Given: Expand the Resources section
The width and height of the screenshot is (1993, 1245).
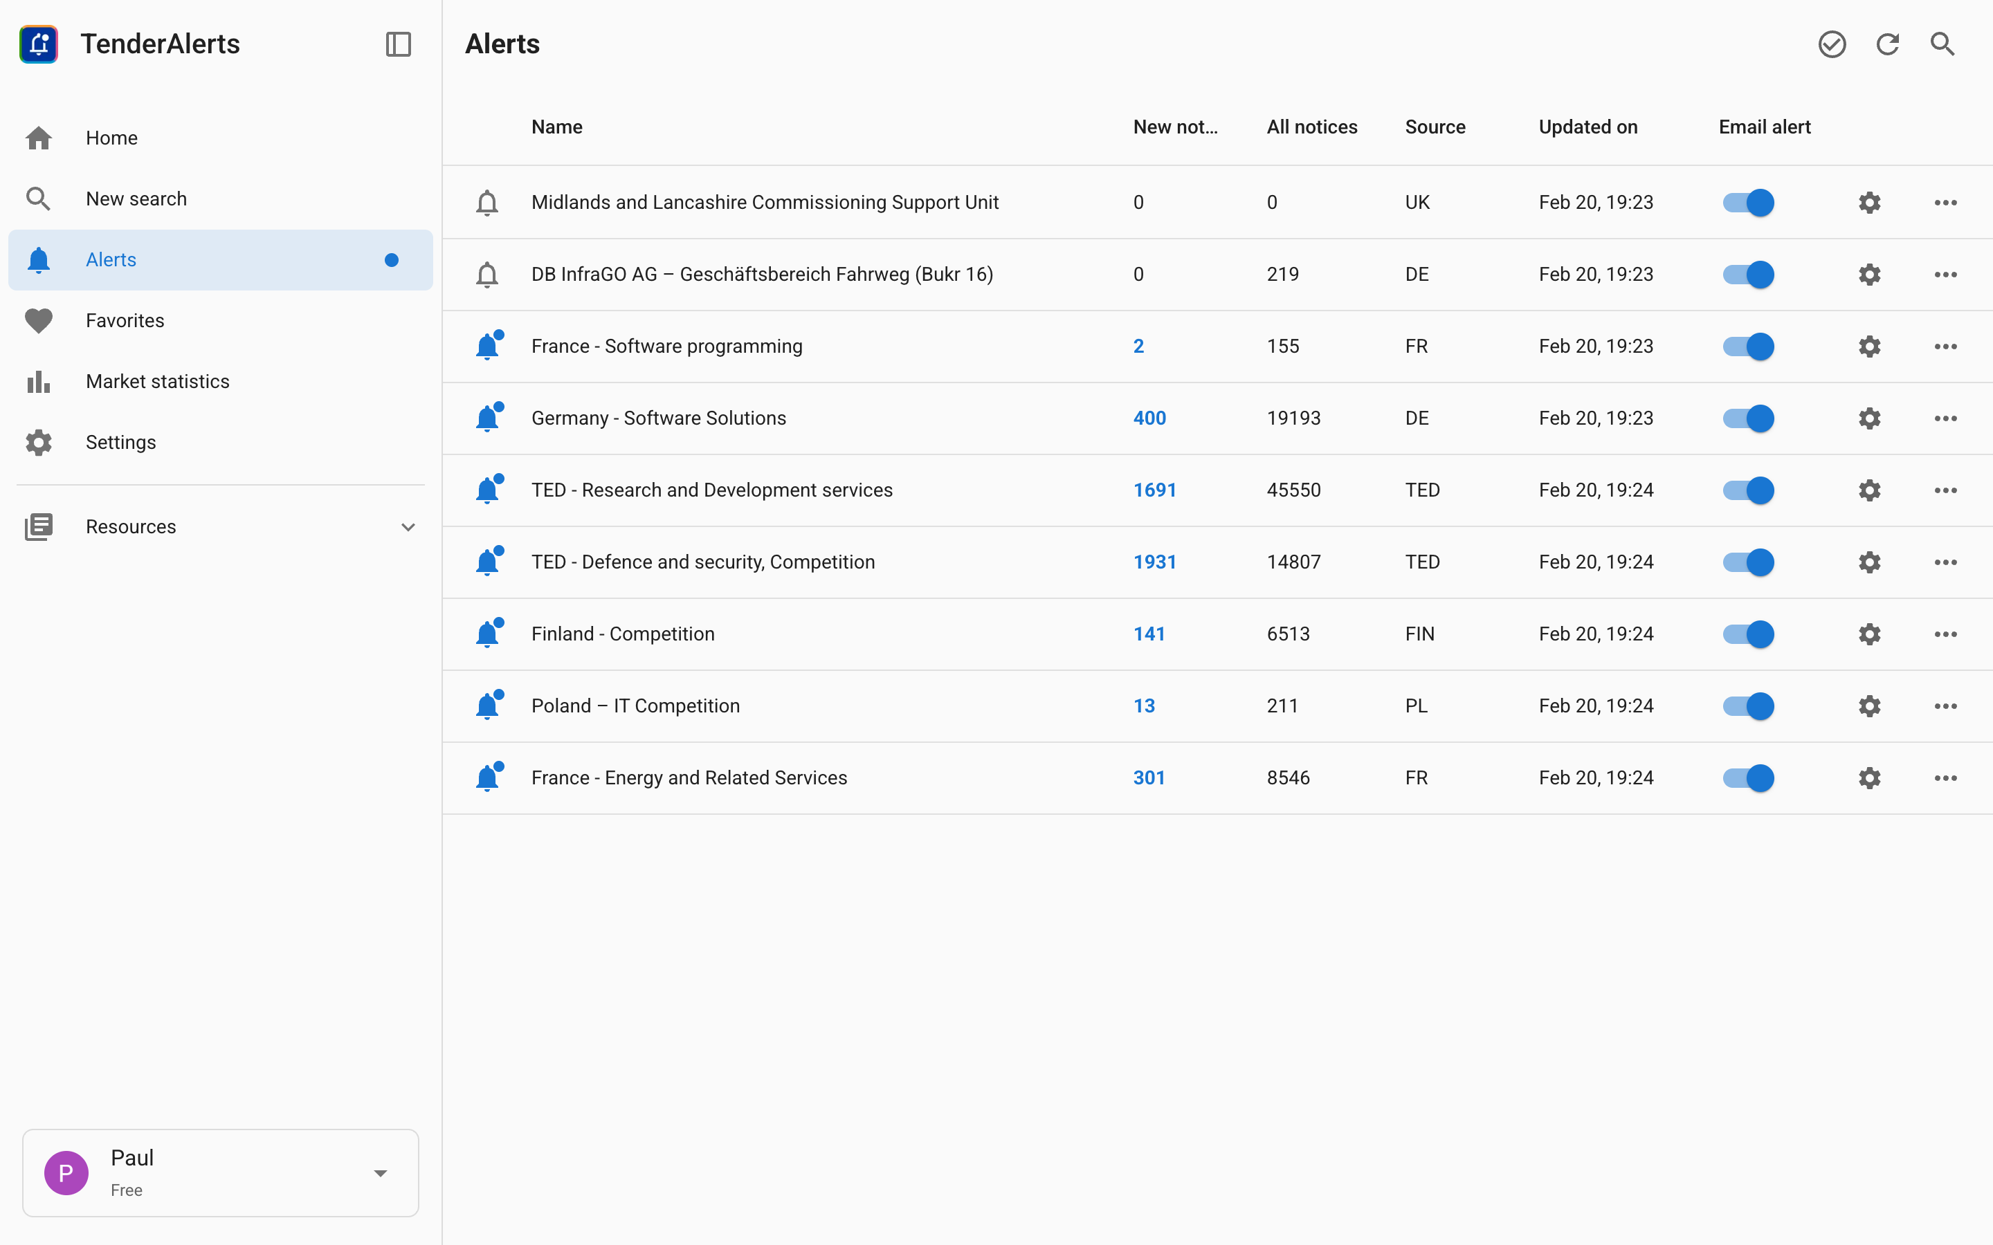Looking at the screenshot, I should [x=409, y=526].
